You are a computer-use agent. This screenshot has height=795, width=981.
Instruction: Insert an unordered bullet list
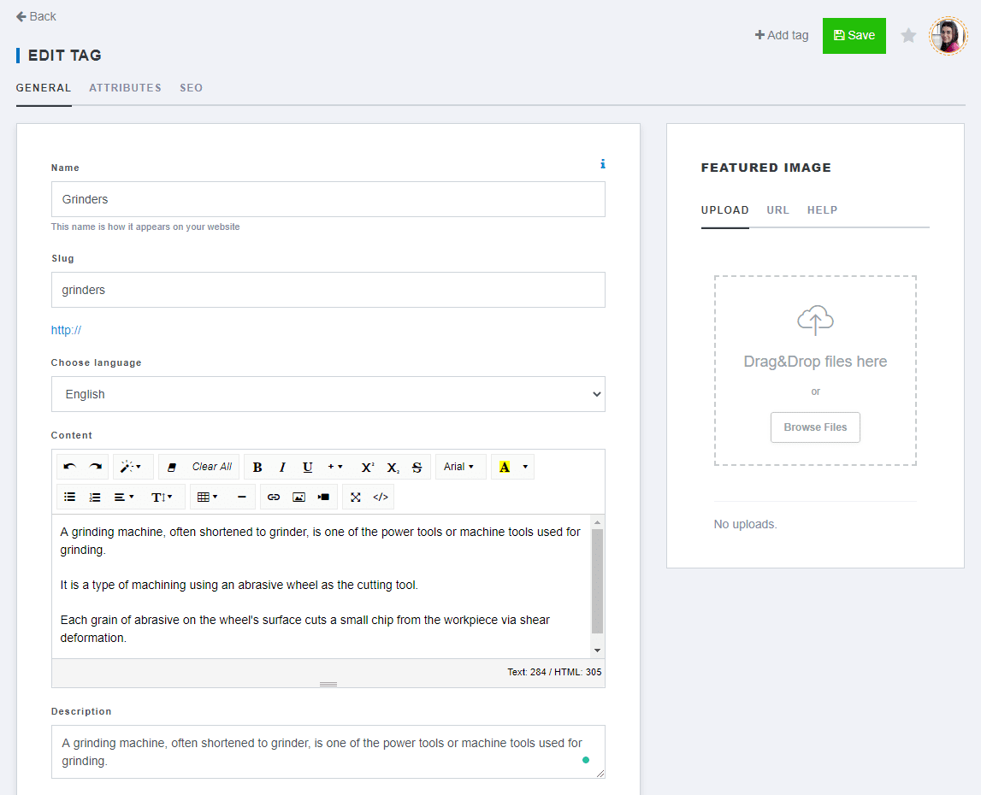click(x=69, y=497)
